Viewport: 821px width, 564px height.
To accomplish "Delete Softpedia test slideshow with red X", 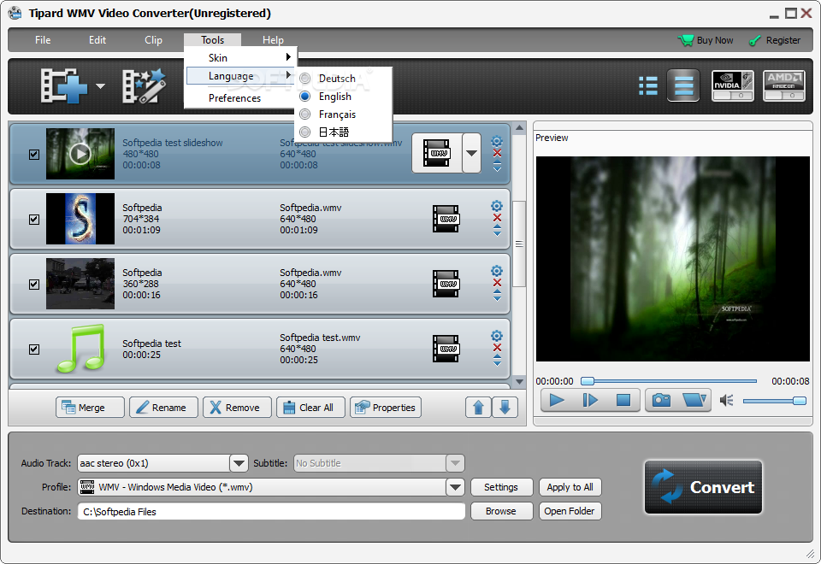I will pyautogui.click(x=497, y=153).
